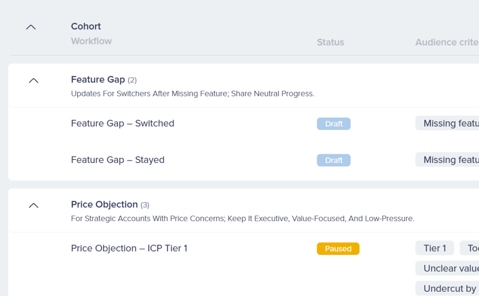Click the Paused status badge
The image size is (479, 296).
coord(338,249)
